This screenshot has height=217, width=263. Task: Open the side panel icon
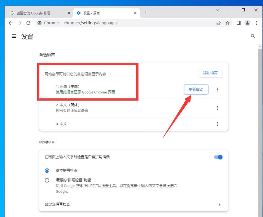click(x=239, y=23)
